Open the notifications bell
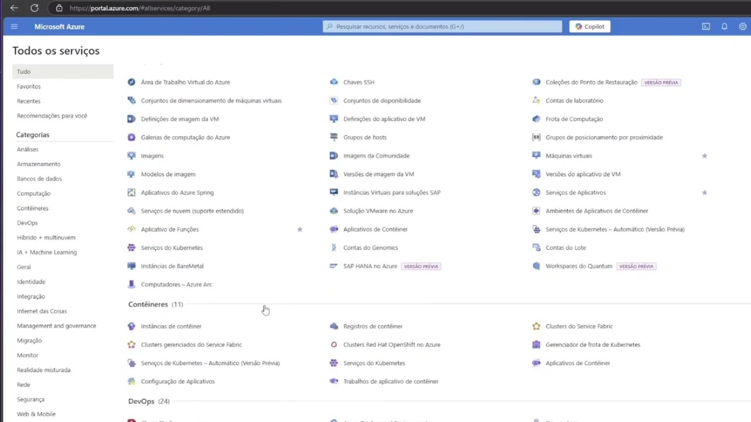 point(725,26)
